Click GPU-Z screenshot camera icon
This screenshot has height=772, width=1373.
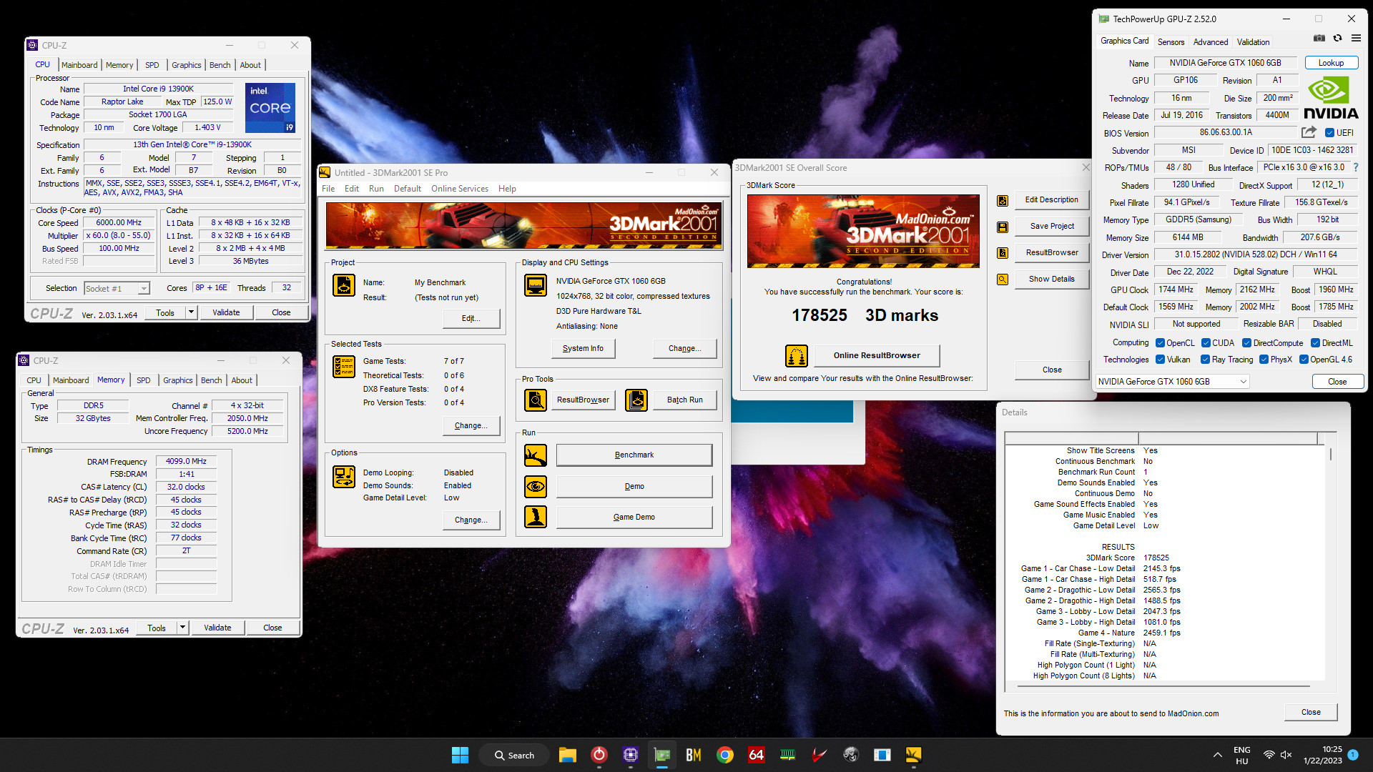click(1319, 39)
